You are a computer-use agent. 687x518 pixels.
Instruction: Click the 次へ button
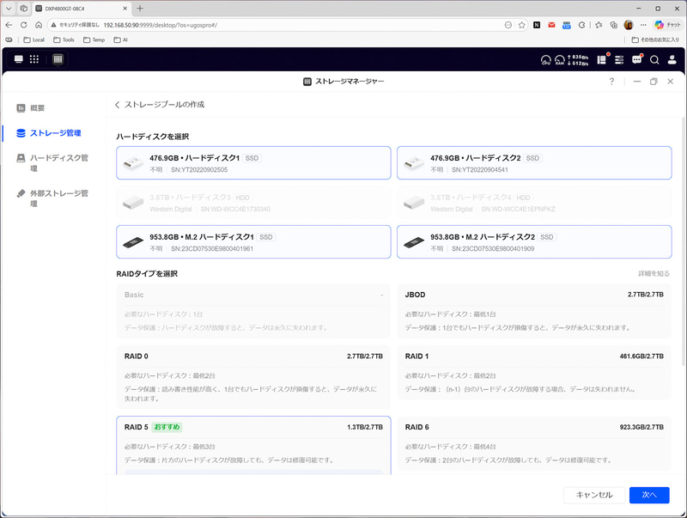pos(649,495)
